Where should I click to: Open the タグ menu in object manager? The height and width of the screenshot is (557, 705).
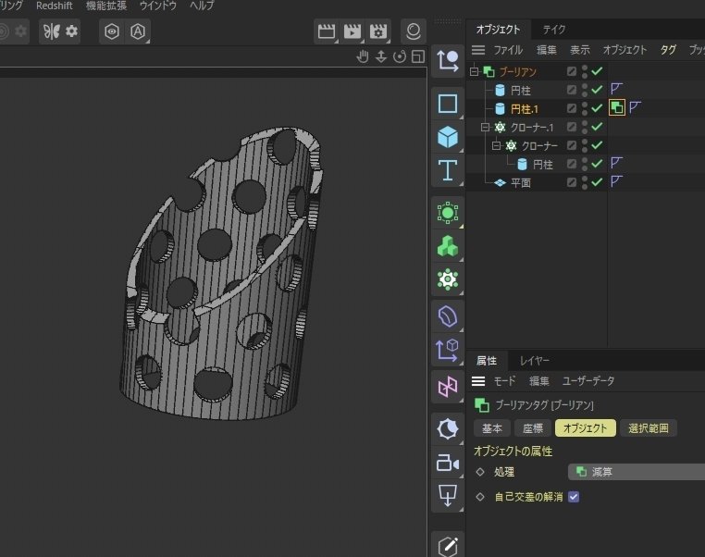click(668, 50)
